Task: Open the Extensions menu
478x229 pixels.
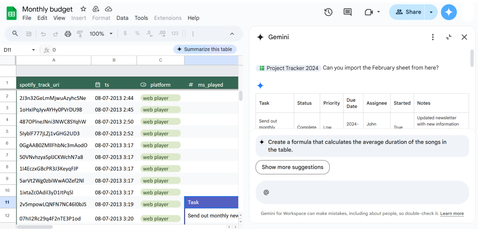Action: [167, 18]
